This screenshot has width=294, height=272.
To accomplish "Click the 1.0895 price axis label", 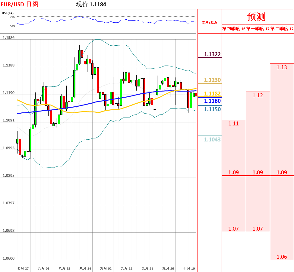I will [8, 175].
